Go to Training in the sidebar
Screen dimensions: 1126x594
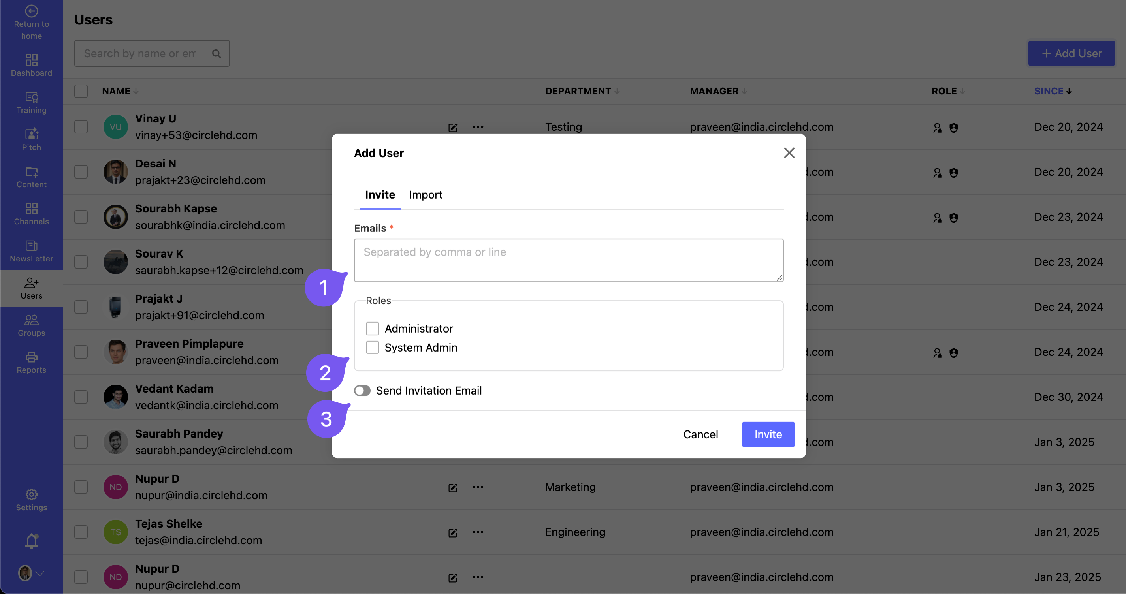pyautogui.click(x=32, y=103)
